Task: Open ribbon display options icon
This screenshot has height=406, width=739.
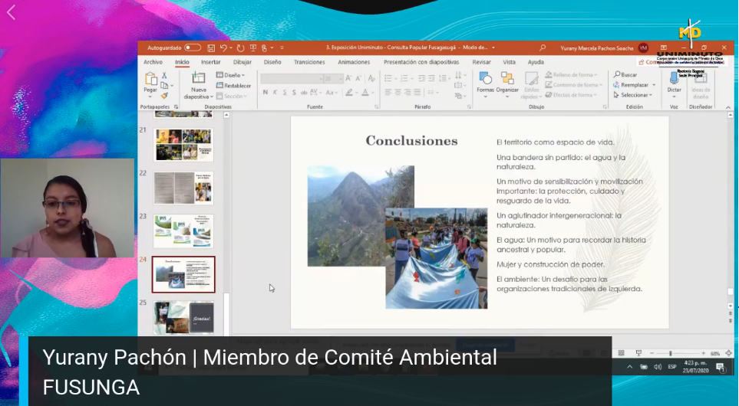Action: (x=664, y=47)
